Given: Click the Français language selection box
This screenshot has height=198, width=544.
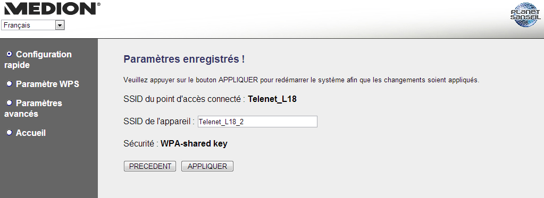Looking at the screenshot, I should point(33,25).
